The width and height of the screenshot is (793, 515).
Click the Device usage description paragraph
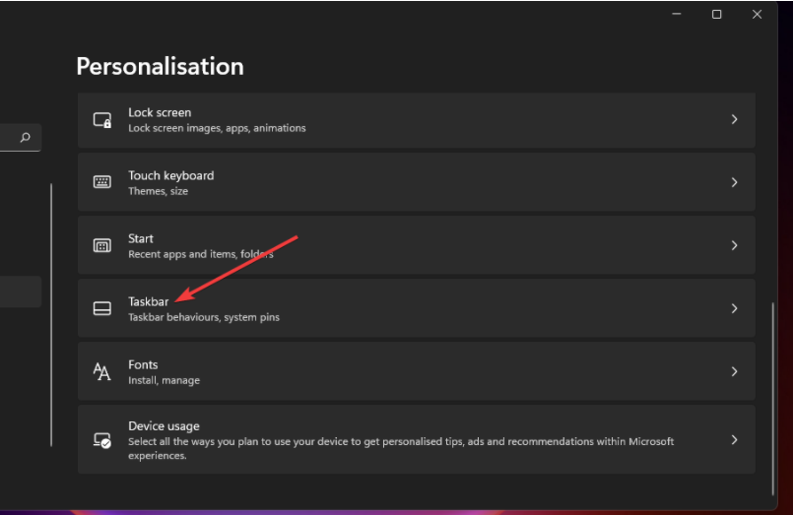401,448
